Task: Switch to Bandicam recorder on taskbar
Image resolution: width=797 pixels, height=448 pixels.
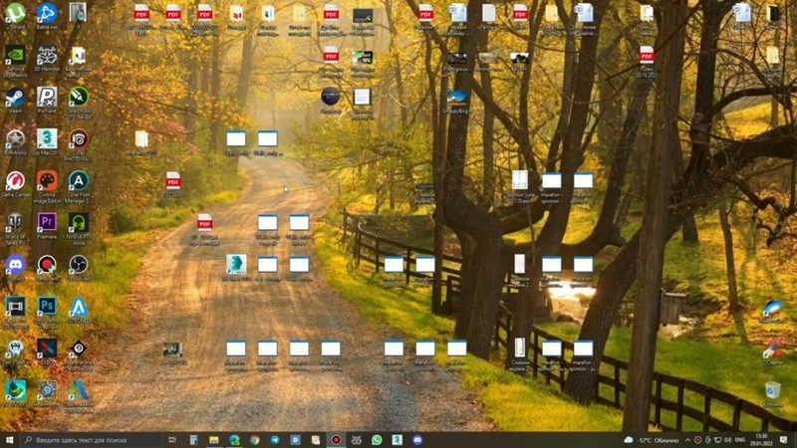Action: (x=336, y=440)
